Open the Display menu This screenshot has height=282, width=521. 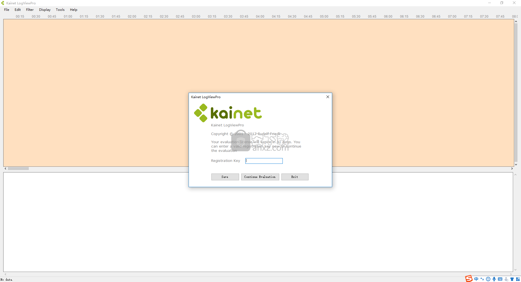pos(45,9)
